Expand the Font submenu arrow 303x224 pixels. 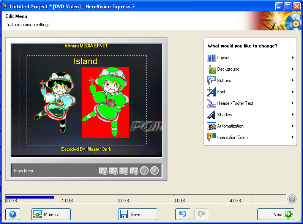[x=293, y=92]
